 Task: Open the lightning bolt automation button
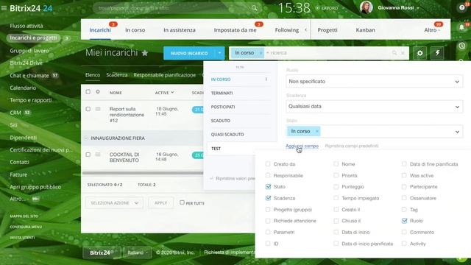[437, 53]
